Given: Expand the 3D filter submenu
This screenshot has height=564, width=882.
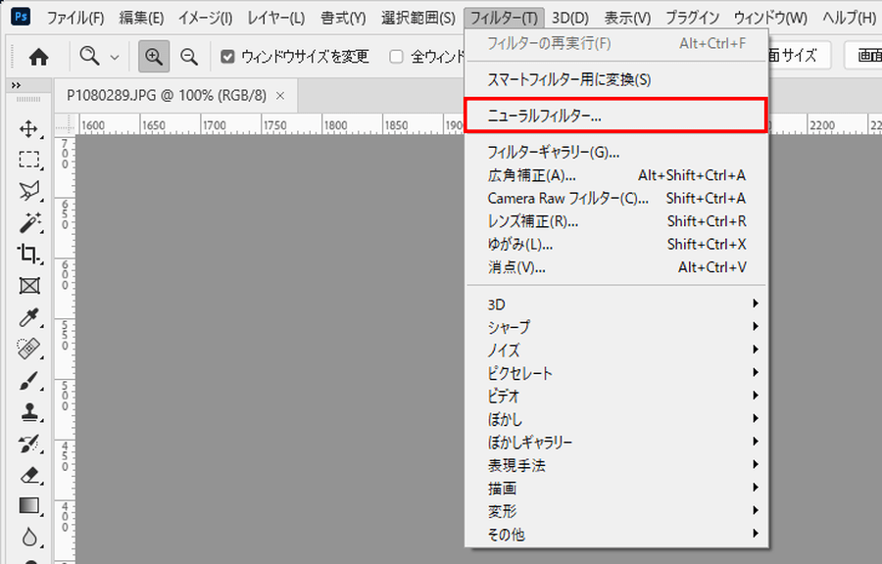Looking at the screenshot, I should [616, 304].
